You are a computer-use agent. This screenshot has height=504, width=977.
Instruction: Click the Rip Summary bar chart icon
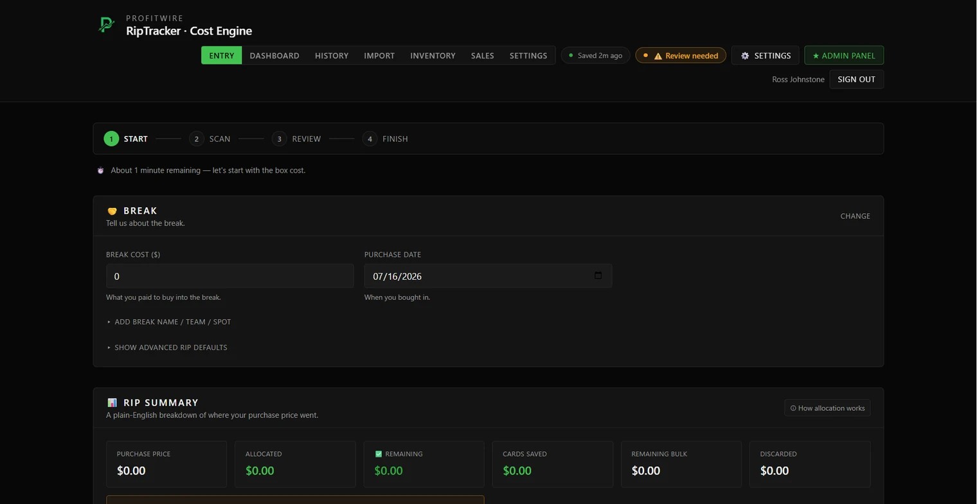(x=112, y=403)
